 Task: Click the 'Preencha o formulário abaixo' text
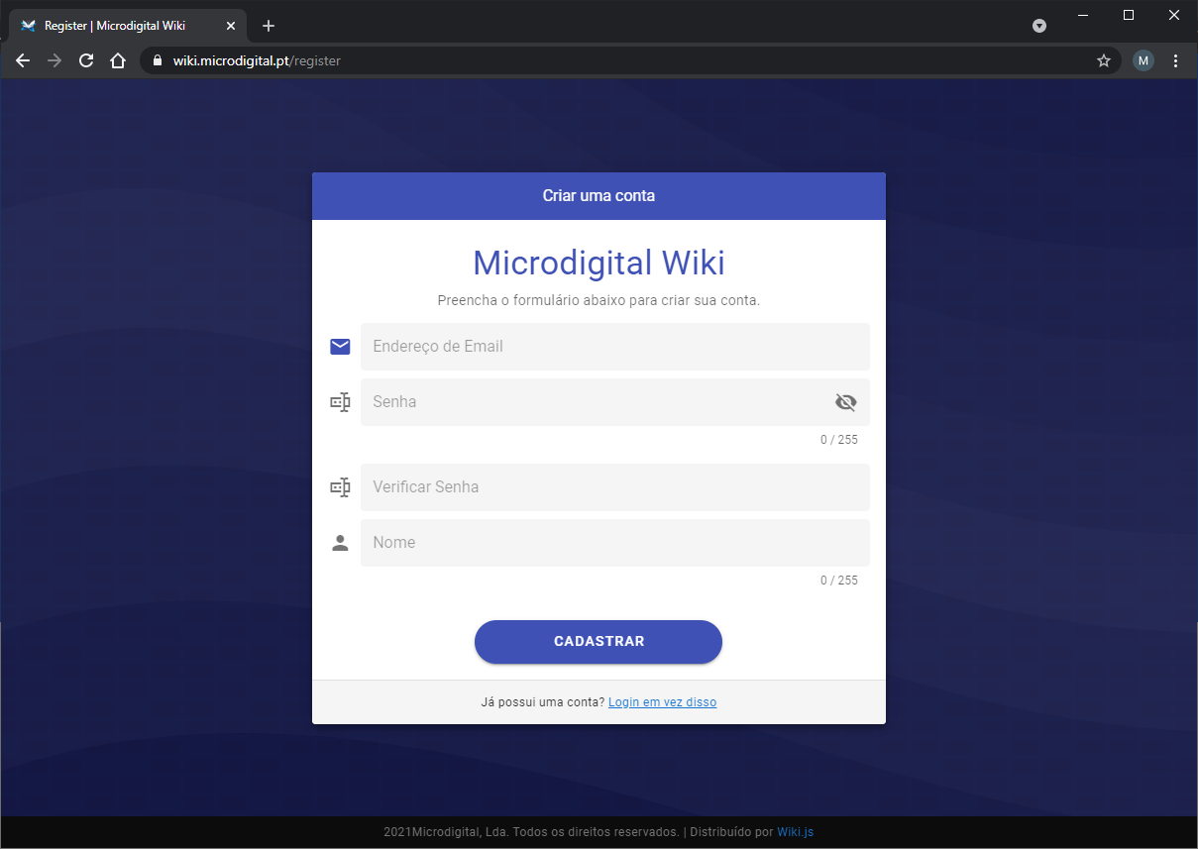coord(599,300)
